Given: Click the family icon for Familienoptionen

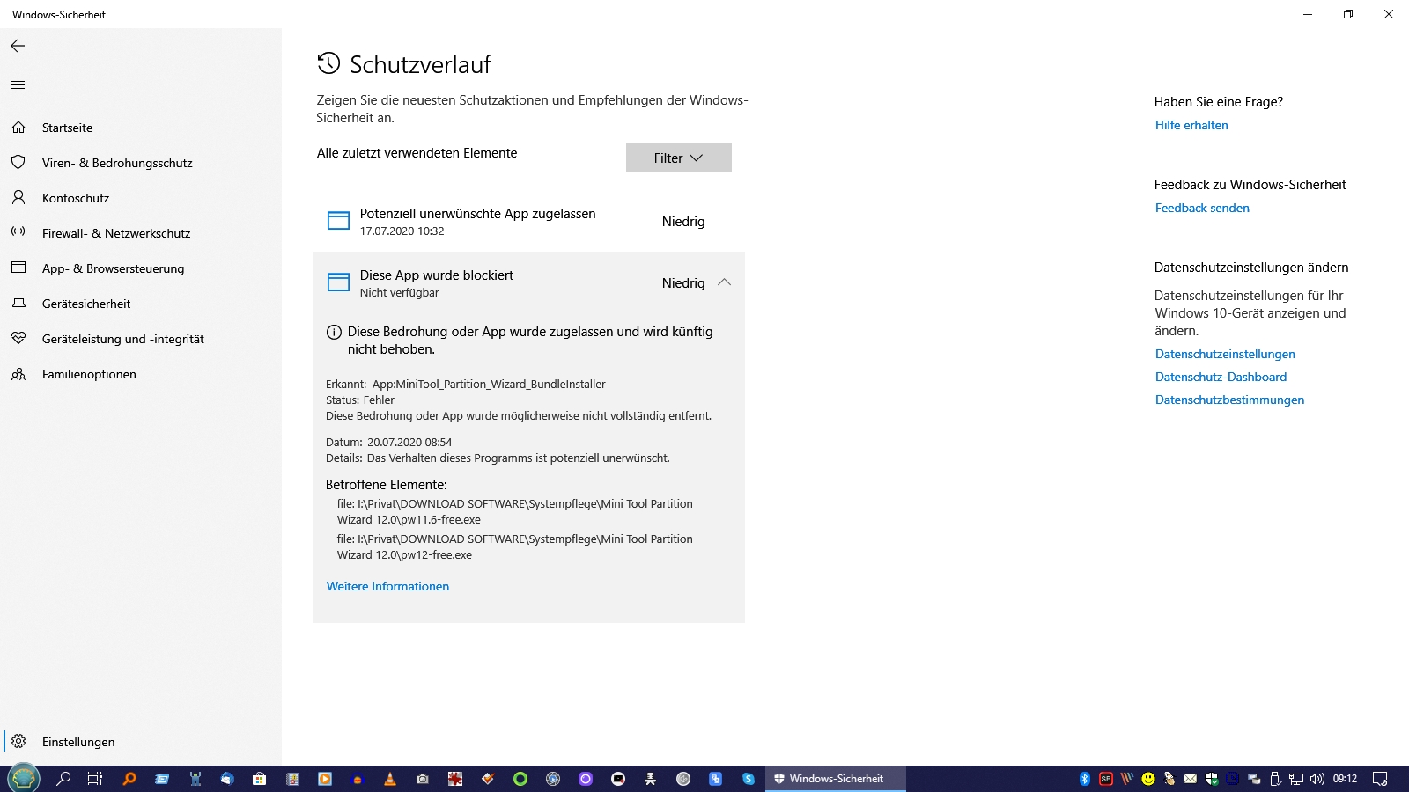Looking at the screenshot, I should coord(18,374).
